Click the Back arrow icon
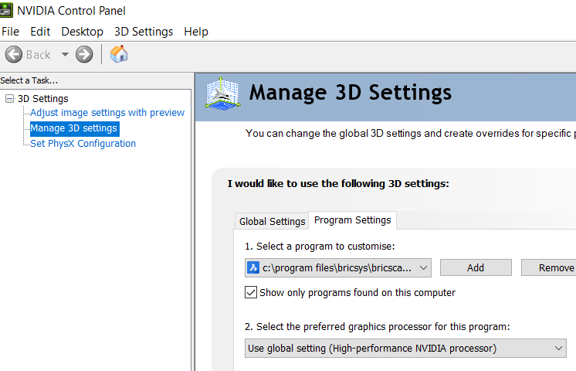576x371 pixels. [13, 55]
